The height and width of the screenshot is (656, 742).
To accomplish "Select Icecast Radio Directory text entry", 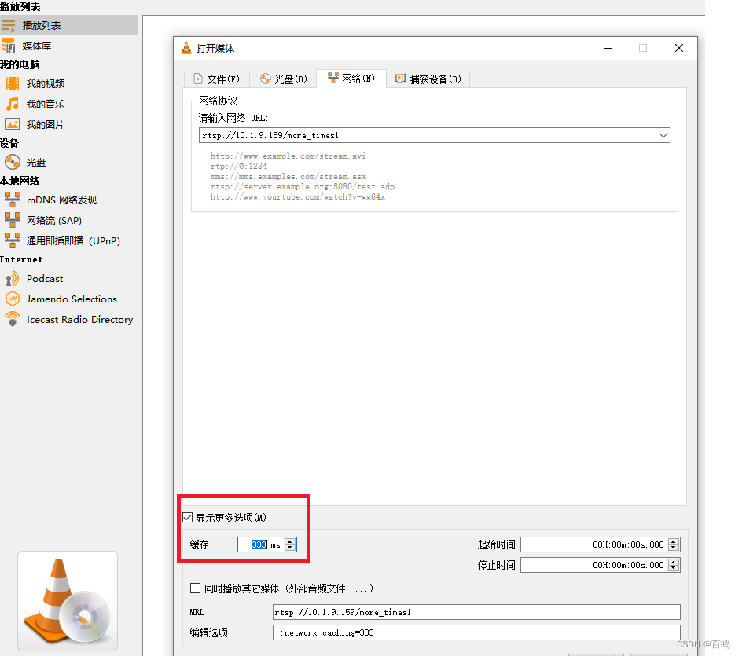I will pyautogui.click(x=80, y=319).
